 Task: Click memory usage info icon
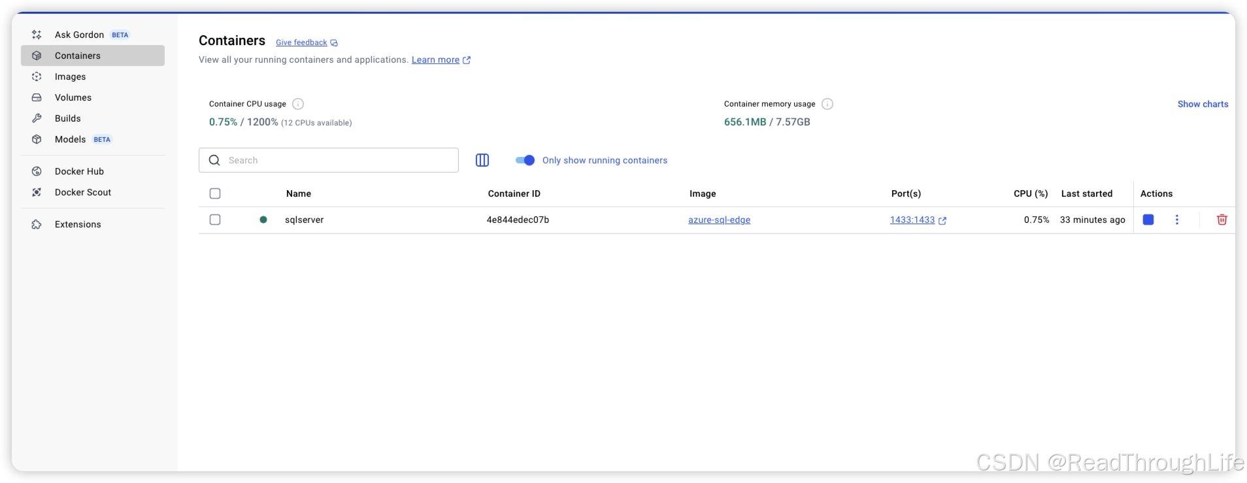pos(827,104)
